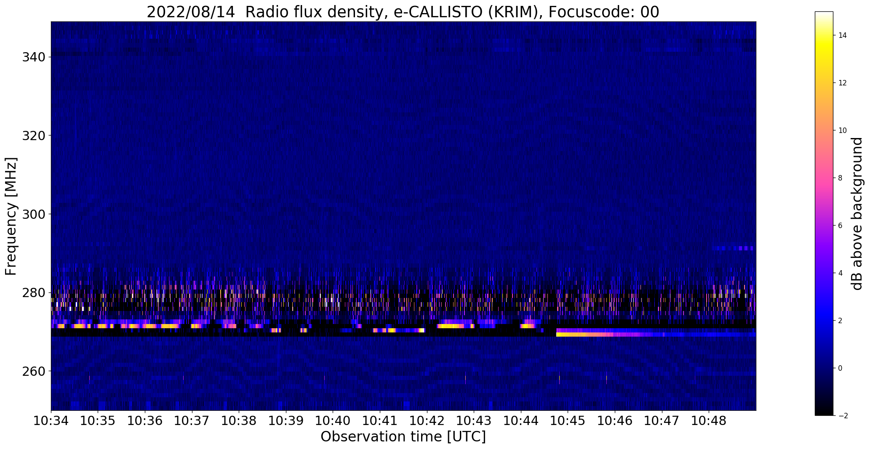Click the 10:44 time tick label
Screen dimensions: 870x449
[x=521, y=421]
